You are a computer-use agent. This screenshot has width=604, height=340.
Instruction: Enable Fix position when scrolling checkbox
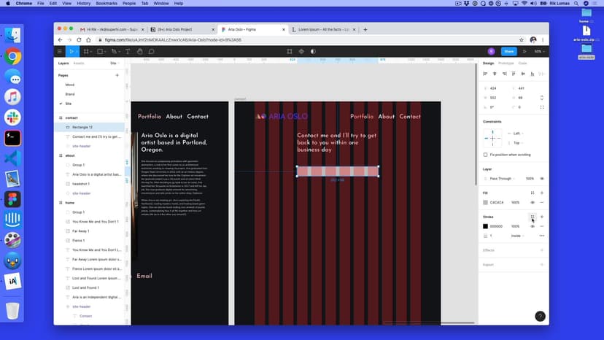486,155
